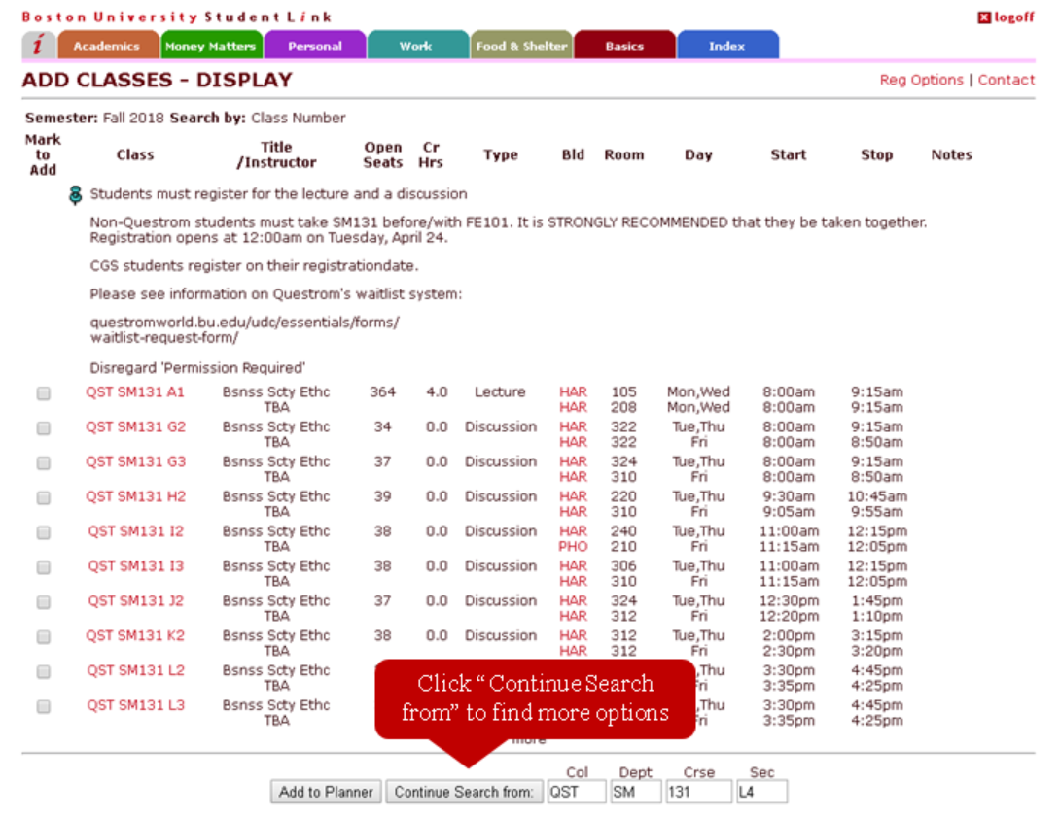Open the info 'i' tab icon
Screen dimensions: 1060x816
click(39, 46)
